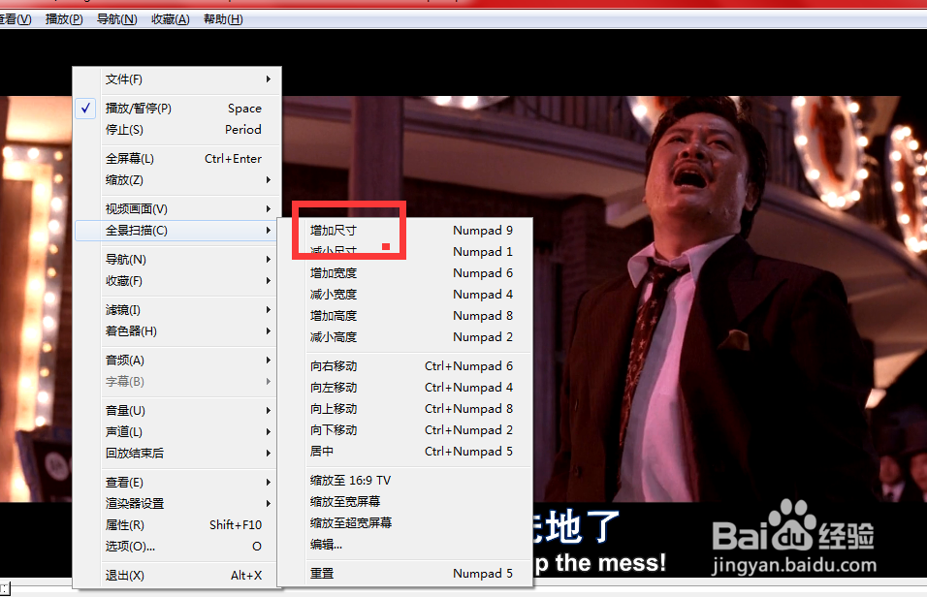Expand the 渲染器设置 submenu
The image size is (927, 597).
click(x=176, y=504)
